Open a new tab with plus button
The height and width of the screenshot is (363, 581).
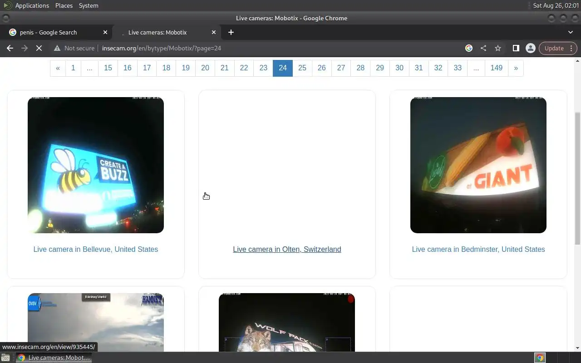tap(231, 32)
